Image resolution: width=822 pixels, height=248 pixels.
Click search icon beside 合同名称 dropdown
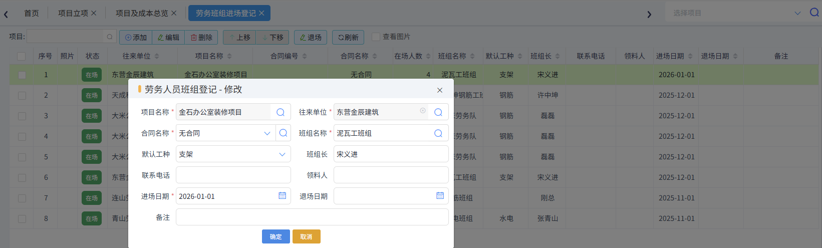[x=283, y=133]
